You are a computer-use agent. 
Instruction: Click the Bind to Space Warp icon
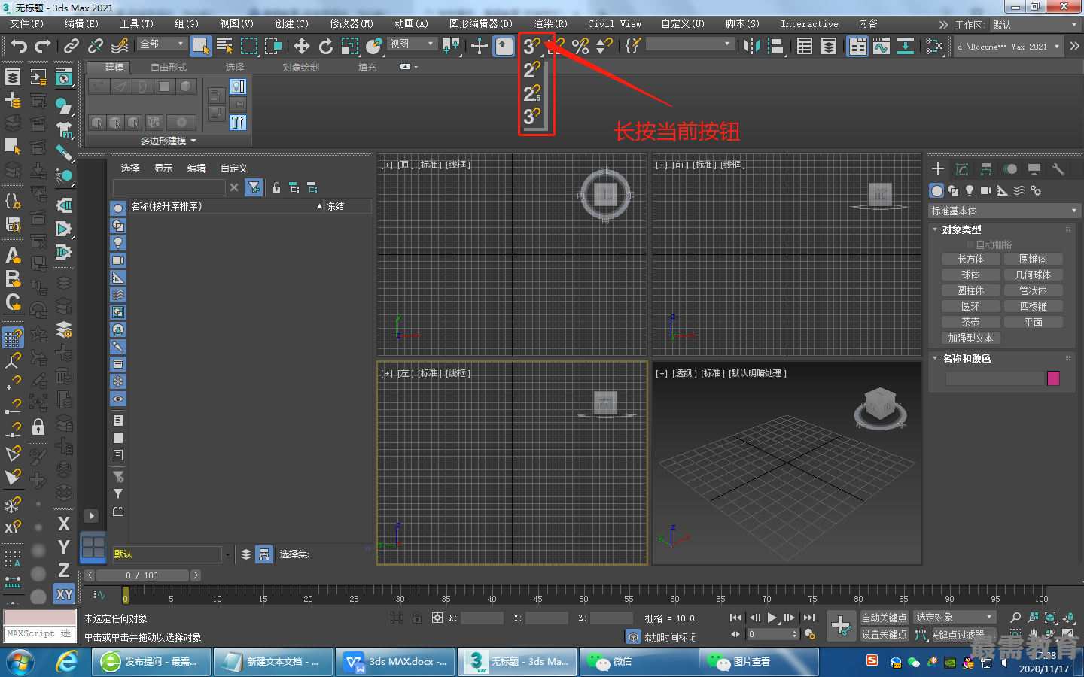[120, 46]
